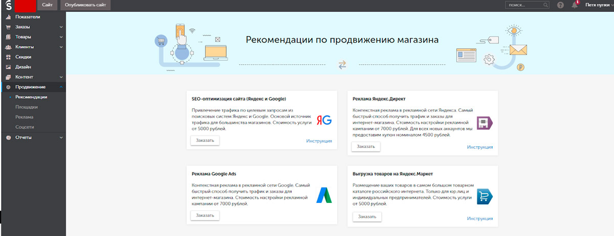Click the Отчеты chart icon
Screen dimensions: 614x236
click(8, 137)
